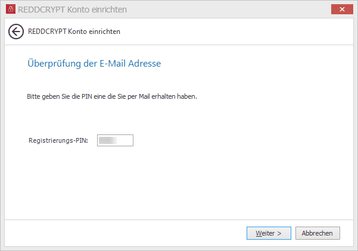Click the word Bitte starting the instruction
Viewport: 358px width, 251px height.
tap(33, 96)
